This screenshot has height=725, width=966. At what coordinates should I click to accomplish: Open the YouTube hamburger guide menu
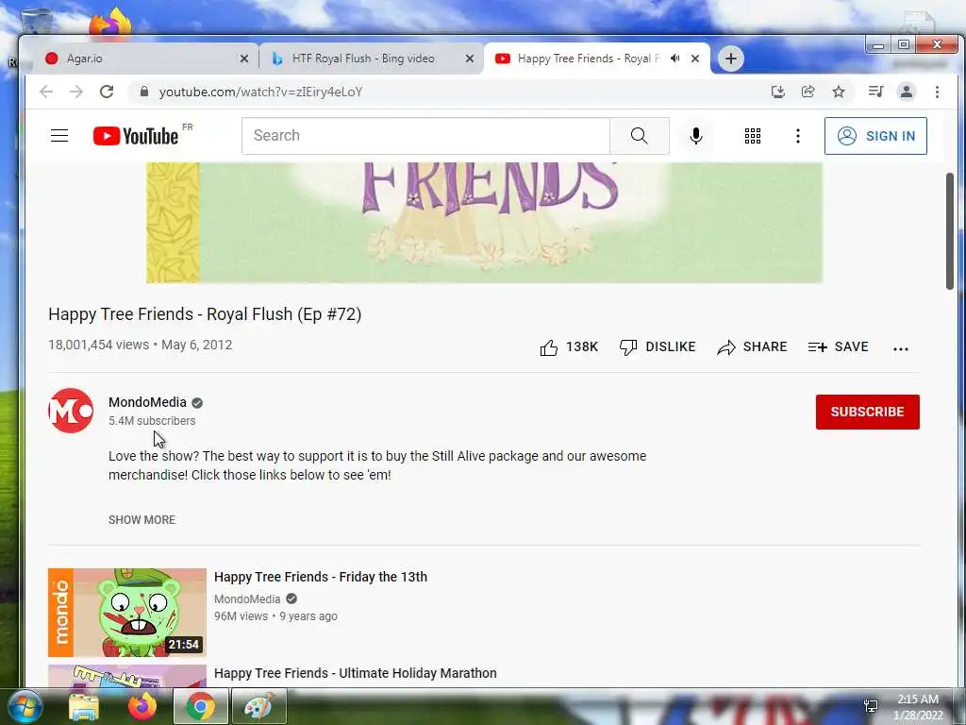(x=59, y=136)
